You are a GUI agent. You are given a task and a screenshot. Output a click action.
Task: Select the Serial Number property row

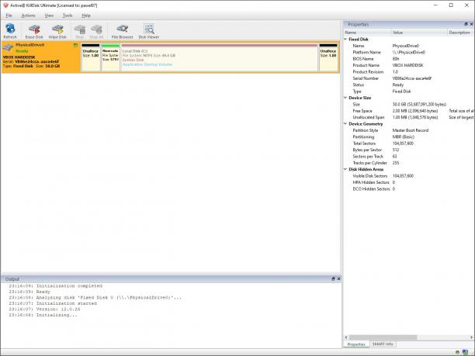point(409,78)
